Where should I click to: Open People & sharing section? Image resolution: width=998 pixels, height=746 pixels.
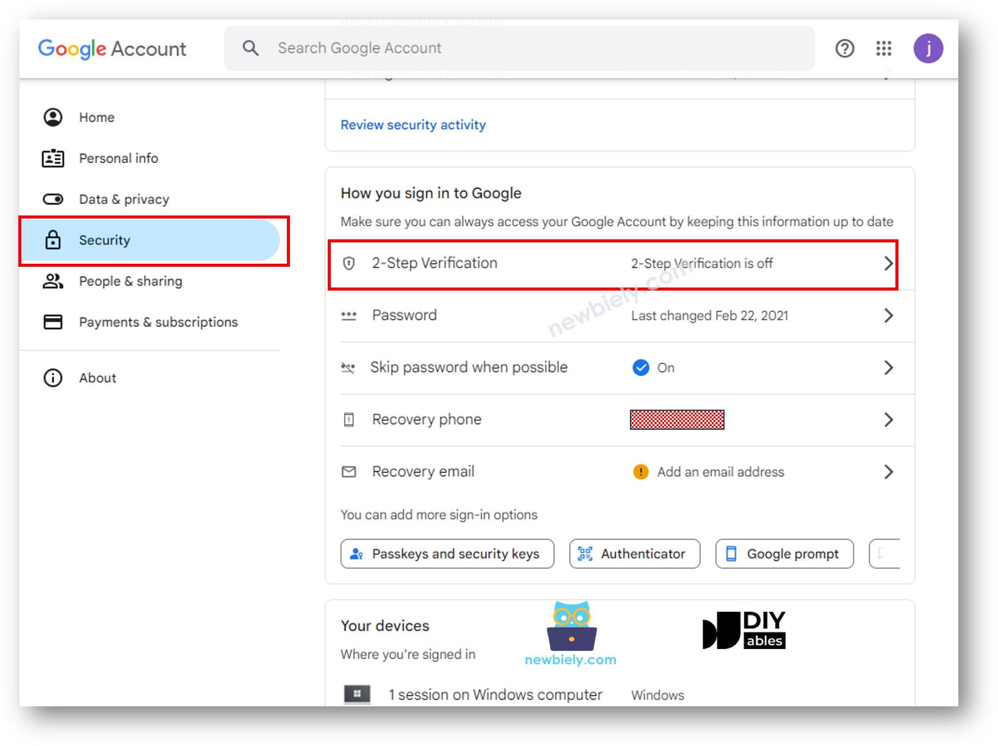(x=130, y=281)
